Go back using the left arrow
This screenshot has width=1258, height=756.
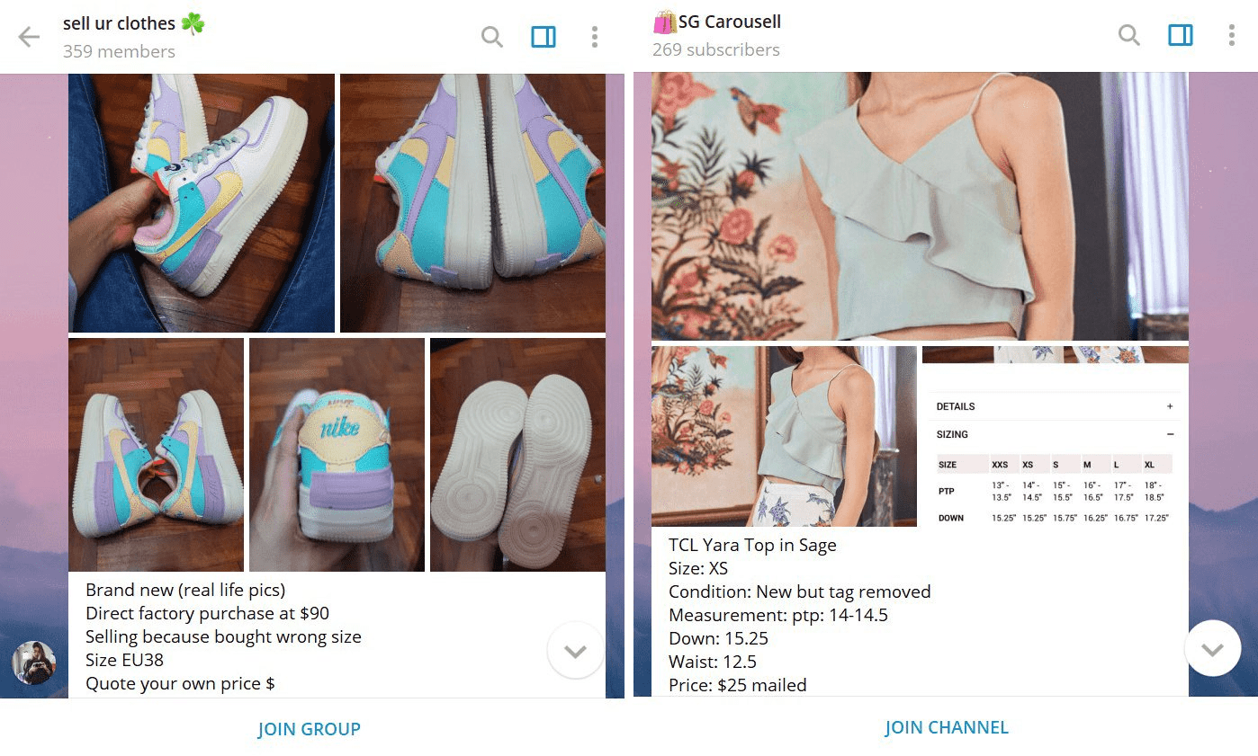point(29,37)
